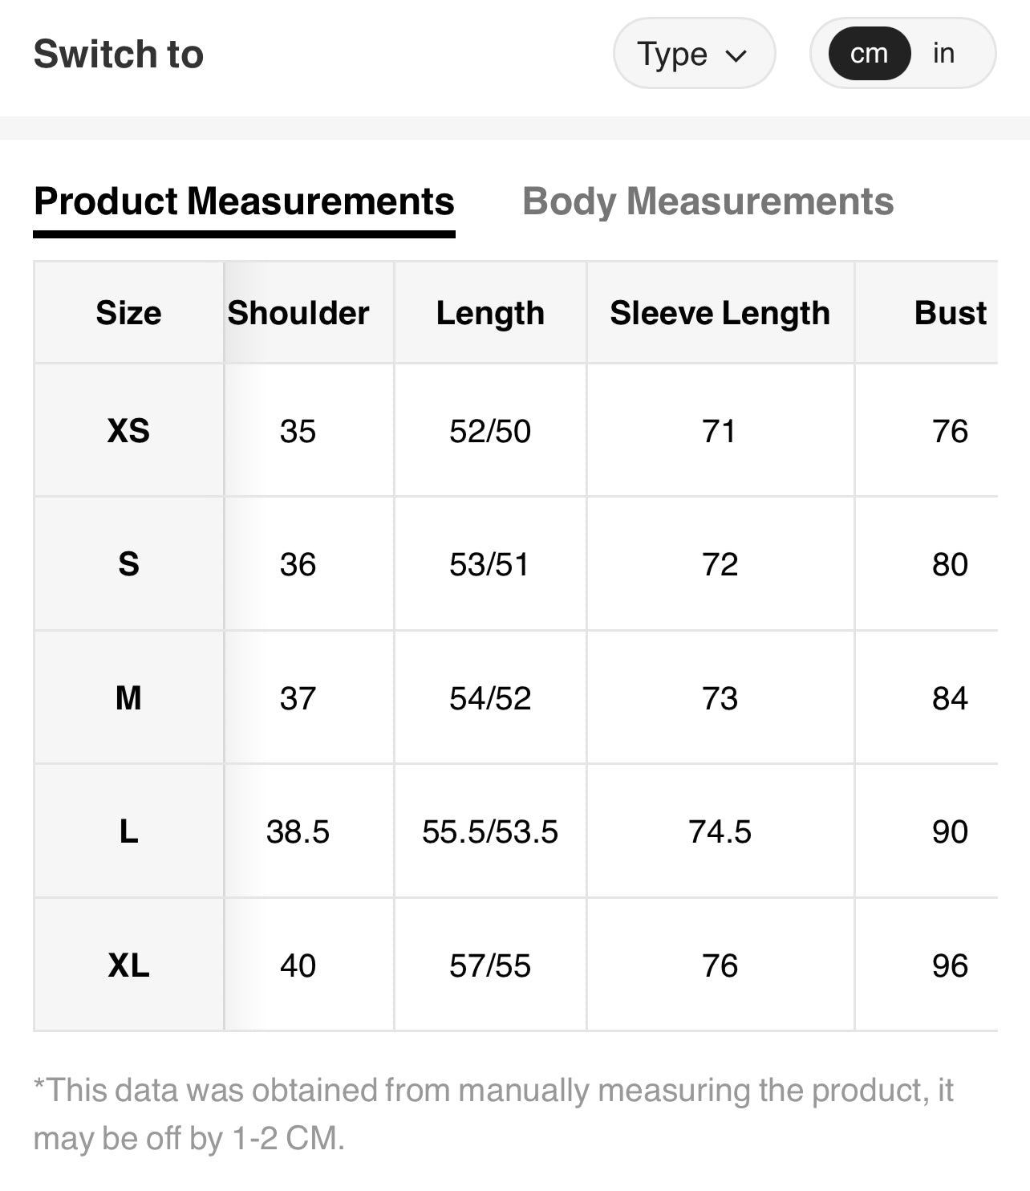The width and height of the screenshot is (1030, 1191).
Task: Select the XL size row label
Action: 128,965
